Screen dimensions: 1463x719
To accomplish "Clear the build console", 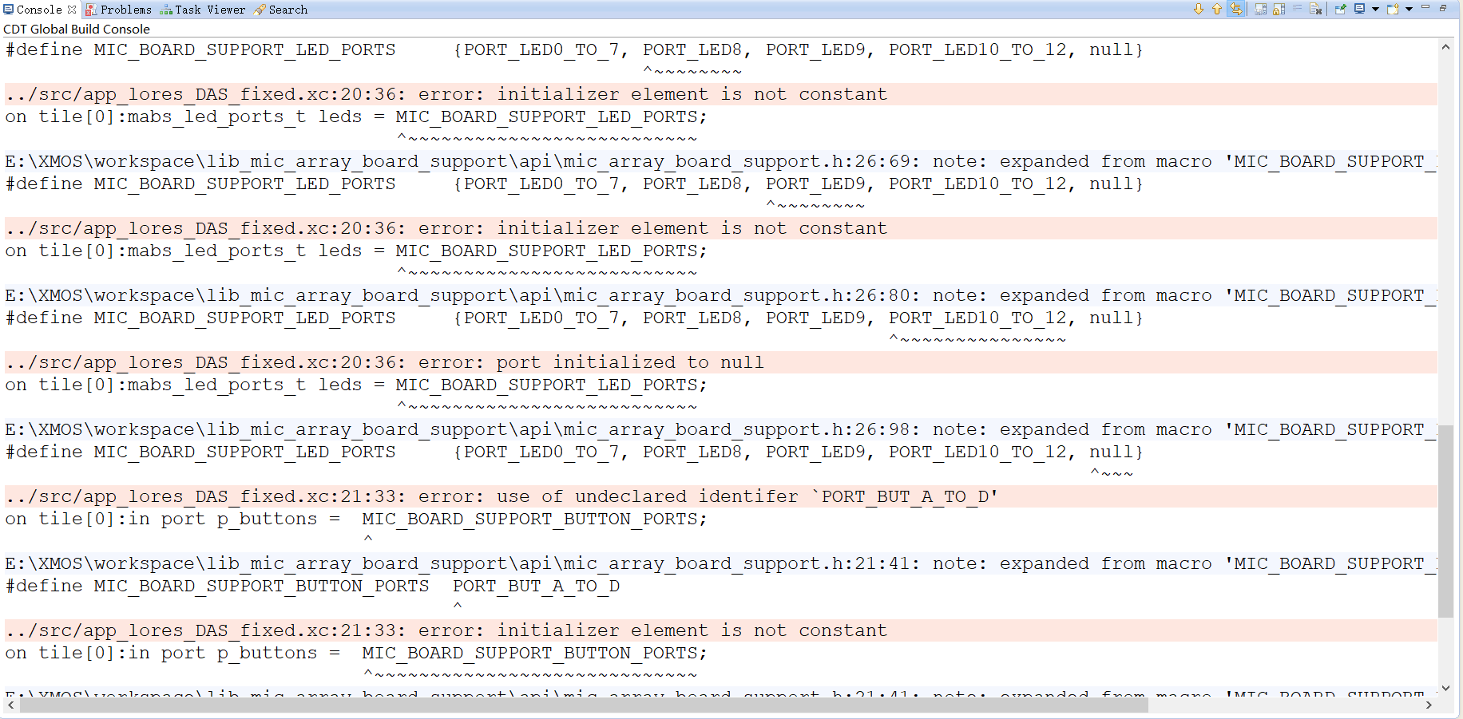I will pyautogui.click(x=1317, y=9).
